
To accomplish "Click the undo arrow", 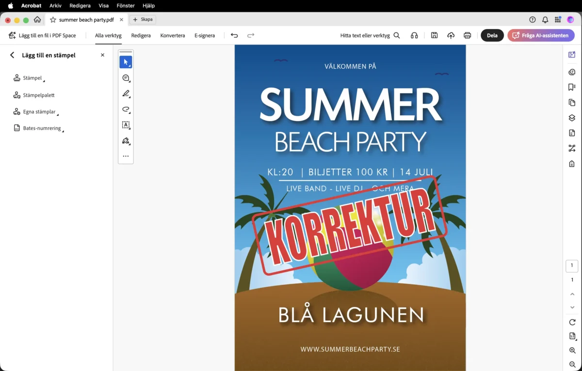I will point(234,35).
